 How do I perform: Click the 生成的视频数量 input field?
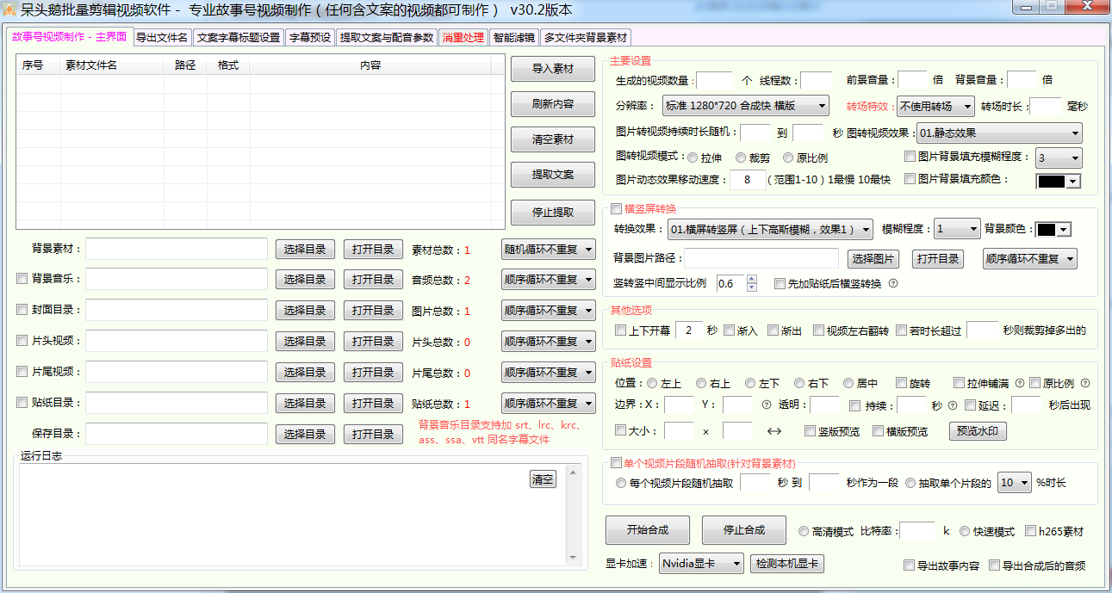click(x=714, y=80)
